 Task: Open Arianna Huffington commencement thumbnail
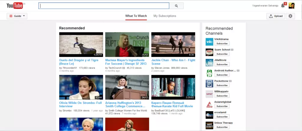(x=127, y=87)
